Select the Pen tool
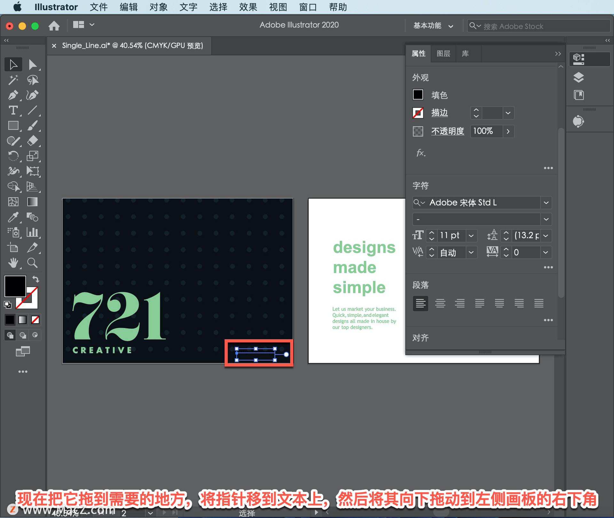The width and height of the screenshot is (614, 518). 13,95
